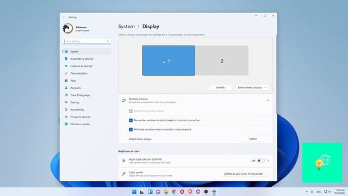Show hidden tray icons chevron
348x196 pixels.
(x=307, y=192)
